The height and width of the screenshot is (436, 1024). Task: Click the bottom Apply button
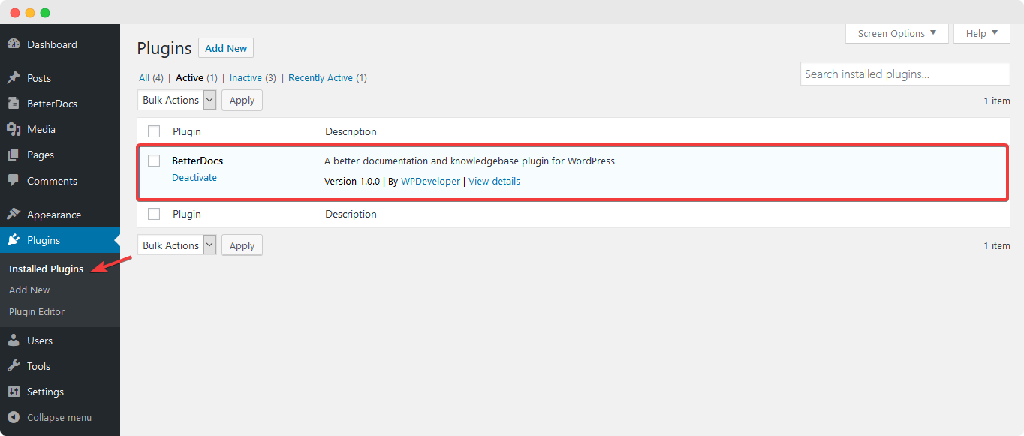coord(242,245)
